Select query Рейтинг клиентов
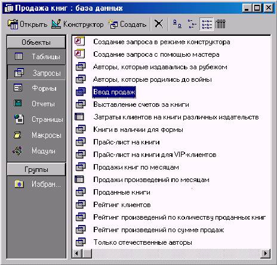Image resolution: width=277 pixels, height=265 pixels. click(122, 205)
